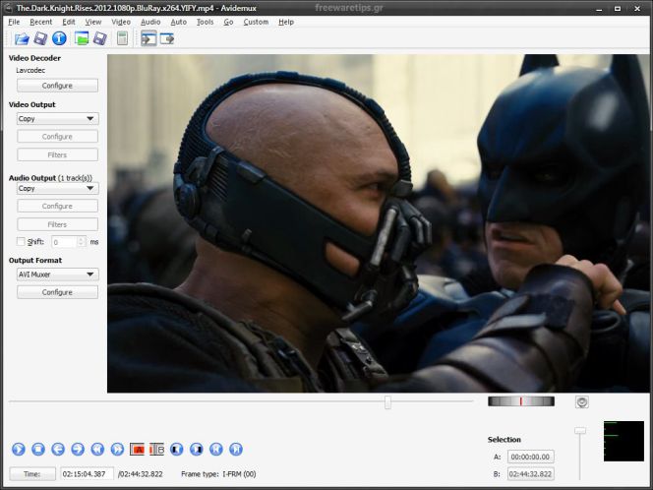
Task: Select the output preview mode toolbar icon
Action: (167, 38)
